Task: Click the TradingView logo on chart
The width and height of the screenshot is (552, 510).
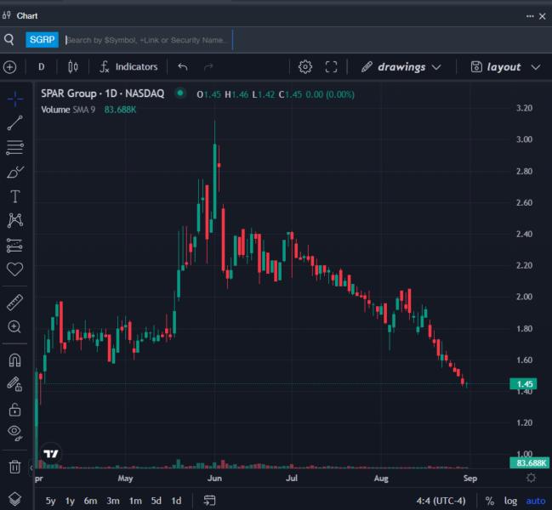Action: click(x=51, y=454)
